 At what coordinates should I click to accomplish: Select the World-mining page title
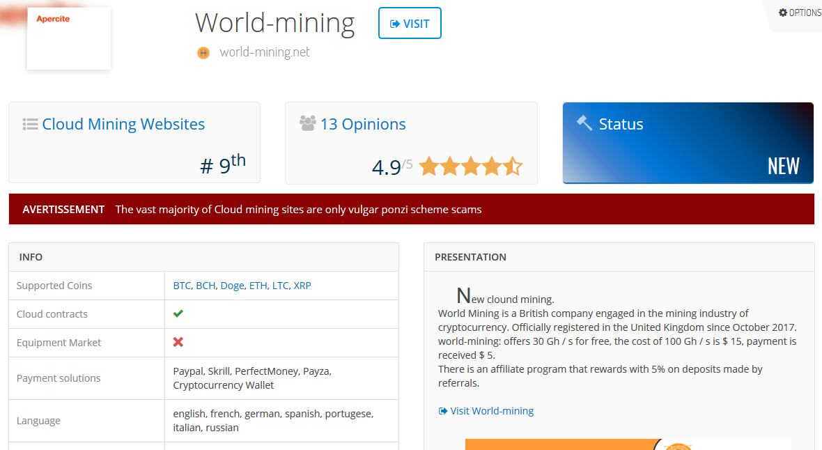point(274,23)
